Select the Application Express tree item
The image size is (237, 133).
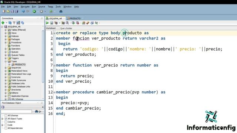coord(20,96)
